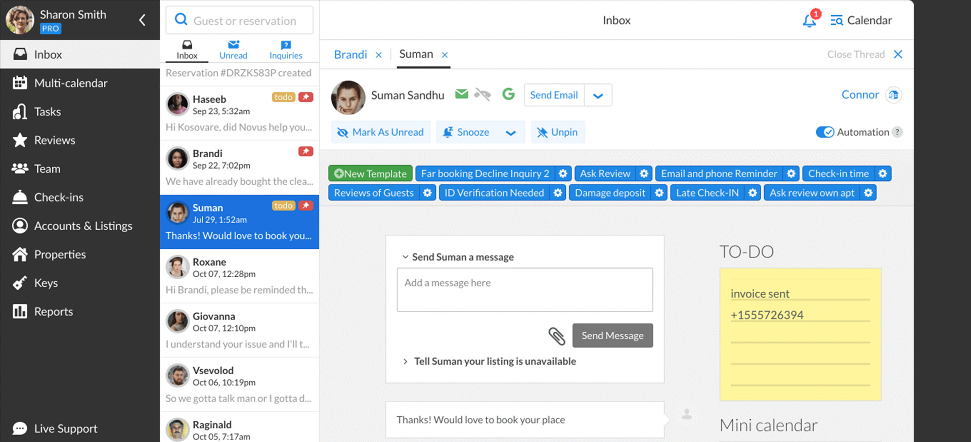
Task: Click the Add a message here text box
Action: (524, 290)
